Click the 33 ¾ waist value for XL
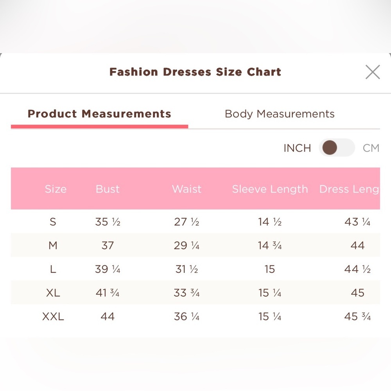The height and width of the screenshot is (391, 391). tap(187, 293)
